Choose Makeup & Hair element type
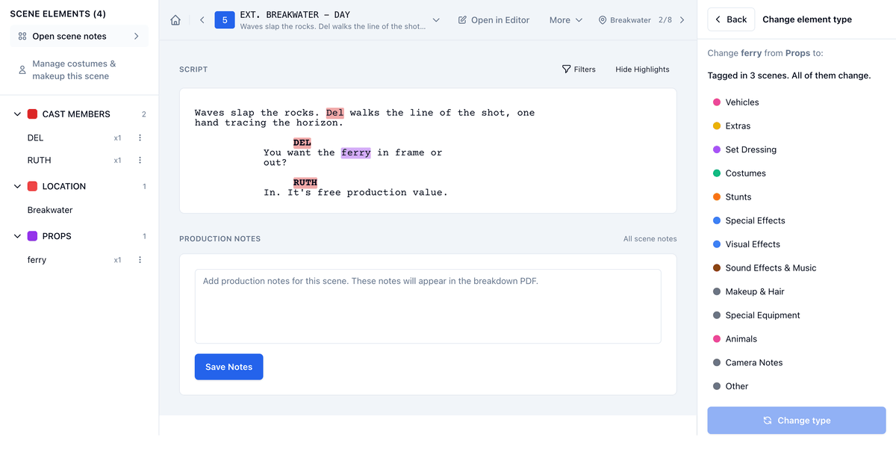The height and width of the screenshot is (449, 896). click(755, 292)
